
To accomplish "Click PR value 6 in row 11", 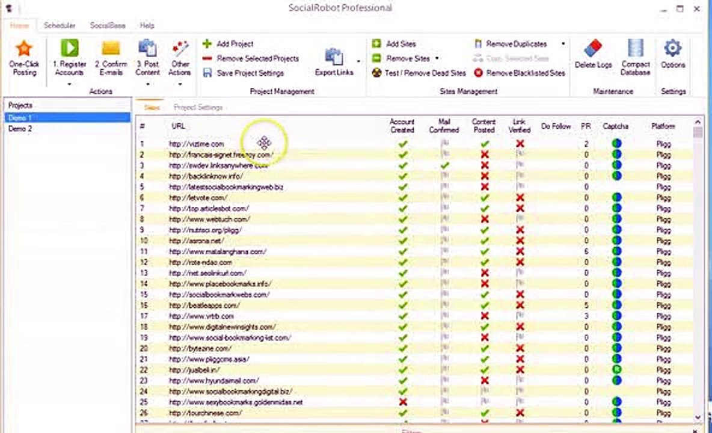I will 586,251.
